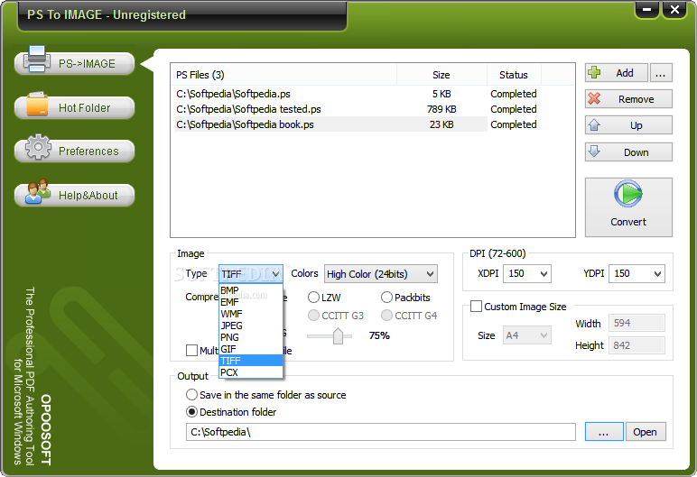
Task: Open the YDPI dropdown
Action: click(x=637, y=273)
